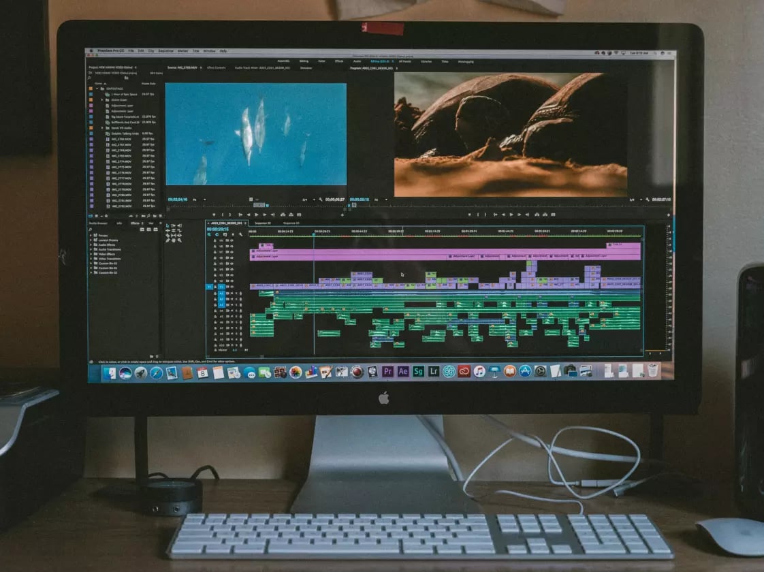Toggle snap magnet icon in timeline
The width and height of the screenshot is (764, 572).
tap(217, 234)
